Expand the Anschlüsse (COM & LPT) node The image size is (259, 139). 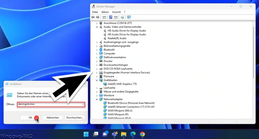click(x=97, y=23)
